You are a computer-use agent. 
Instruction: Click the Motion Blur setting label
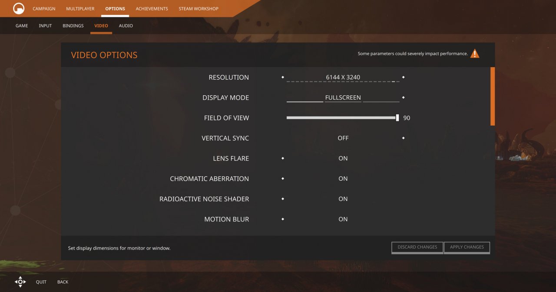coord(227,219)
